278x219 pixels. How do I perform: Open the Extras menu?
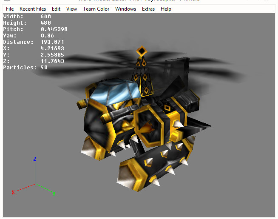pos(148,9)
